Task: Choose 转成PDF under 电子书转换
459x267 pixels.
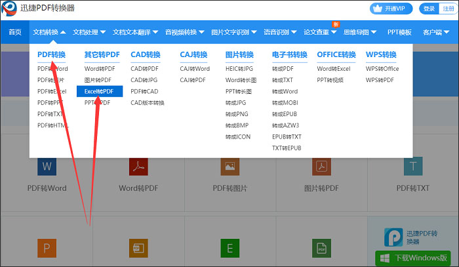Action: pos(283,69)
